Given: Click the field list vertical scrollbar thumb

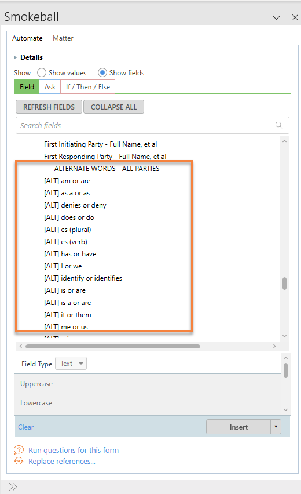Looking at the screenshot, I should (284, 283).
